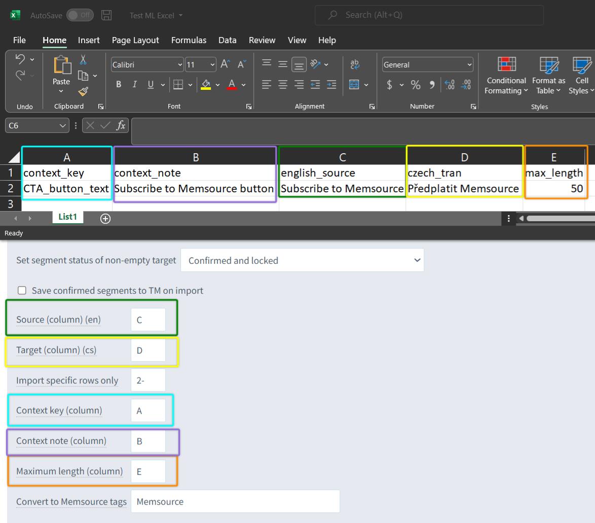This screenshot has height=523, width=595.
Task: Toggle the AutoSave switch
Action: pyautogui.click(x=80, y=15)
